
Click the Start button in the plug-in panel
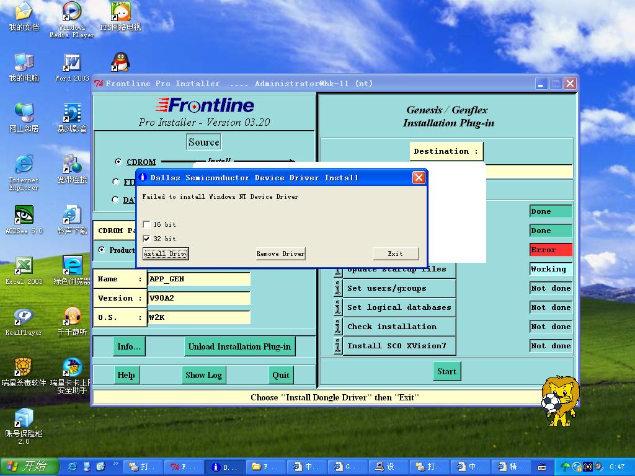tap(446, 371)
